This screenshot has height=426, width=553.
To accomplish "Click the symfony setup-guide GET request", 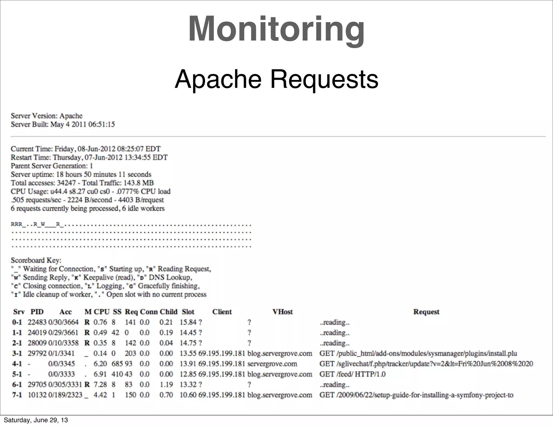I will point(416,395).
